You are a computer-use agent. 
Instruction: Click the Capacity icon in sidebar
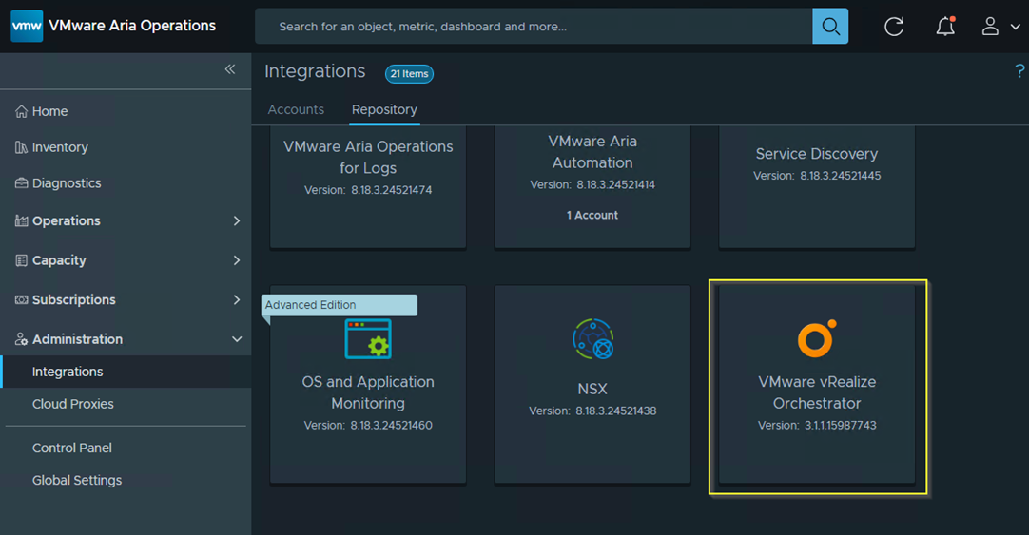22,260
